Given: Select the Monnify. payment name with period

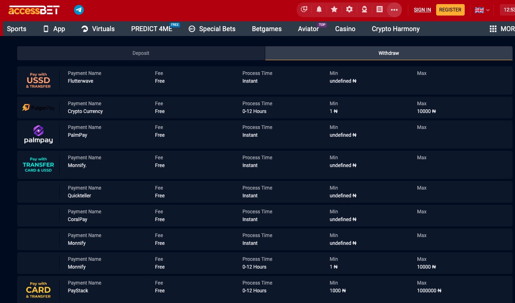Looking at the screenshot, I should (x=77, y=165).
